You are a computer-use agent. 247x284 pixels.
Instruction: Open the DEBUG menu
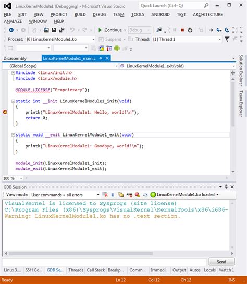point(99,14)
